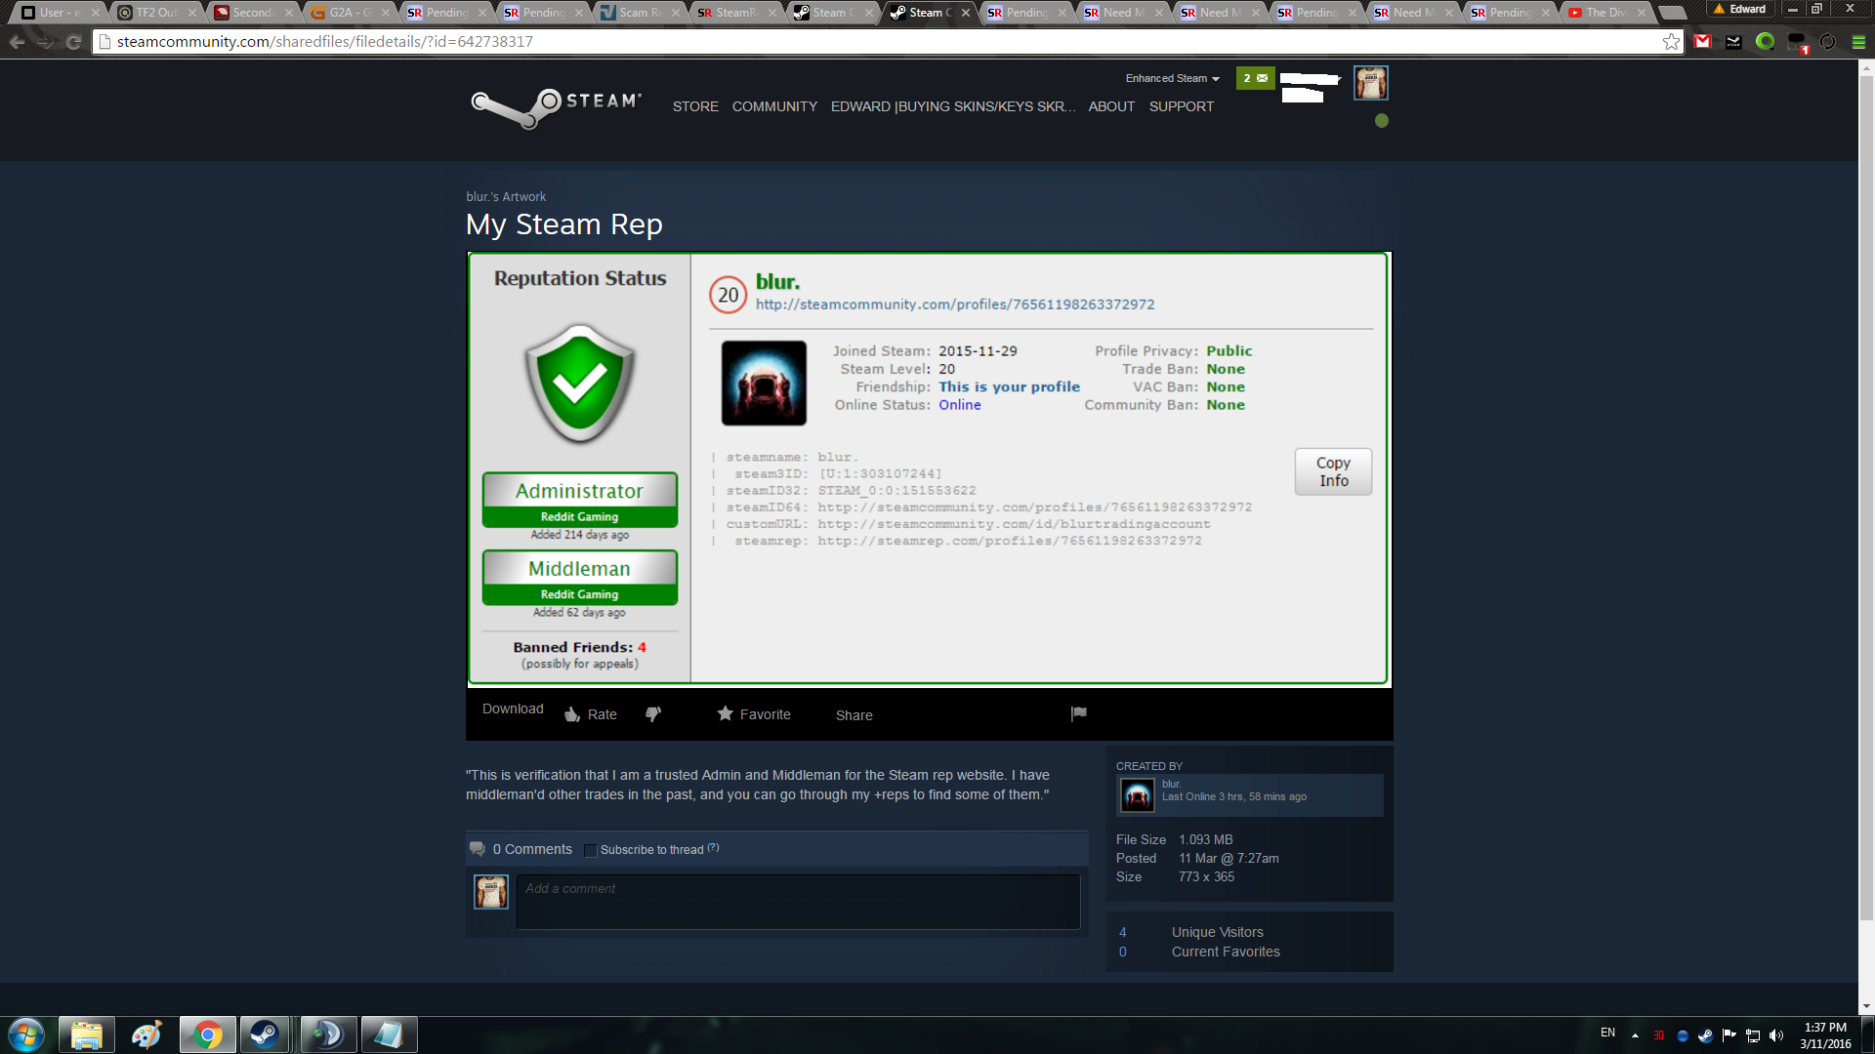Click the thumbs down icon

653,715
